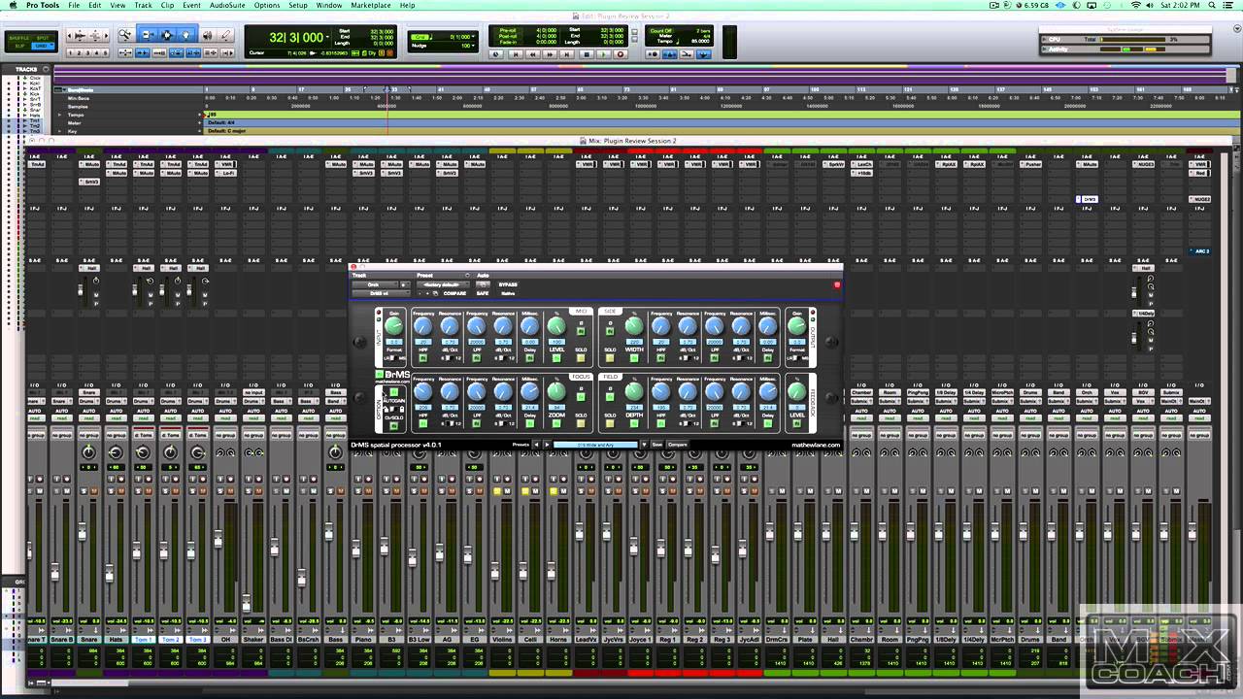The height and width of the screenshot is (699, 1243).
Task: Enable Shuffle edit mode
Action: click(18, 38)
